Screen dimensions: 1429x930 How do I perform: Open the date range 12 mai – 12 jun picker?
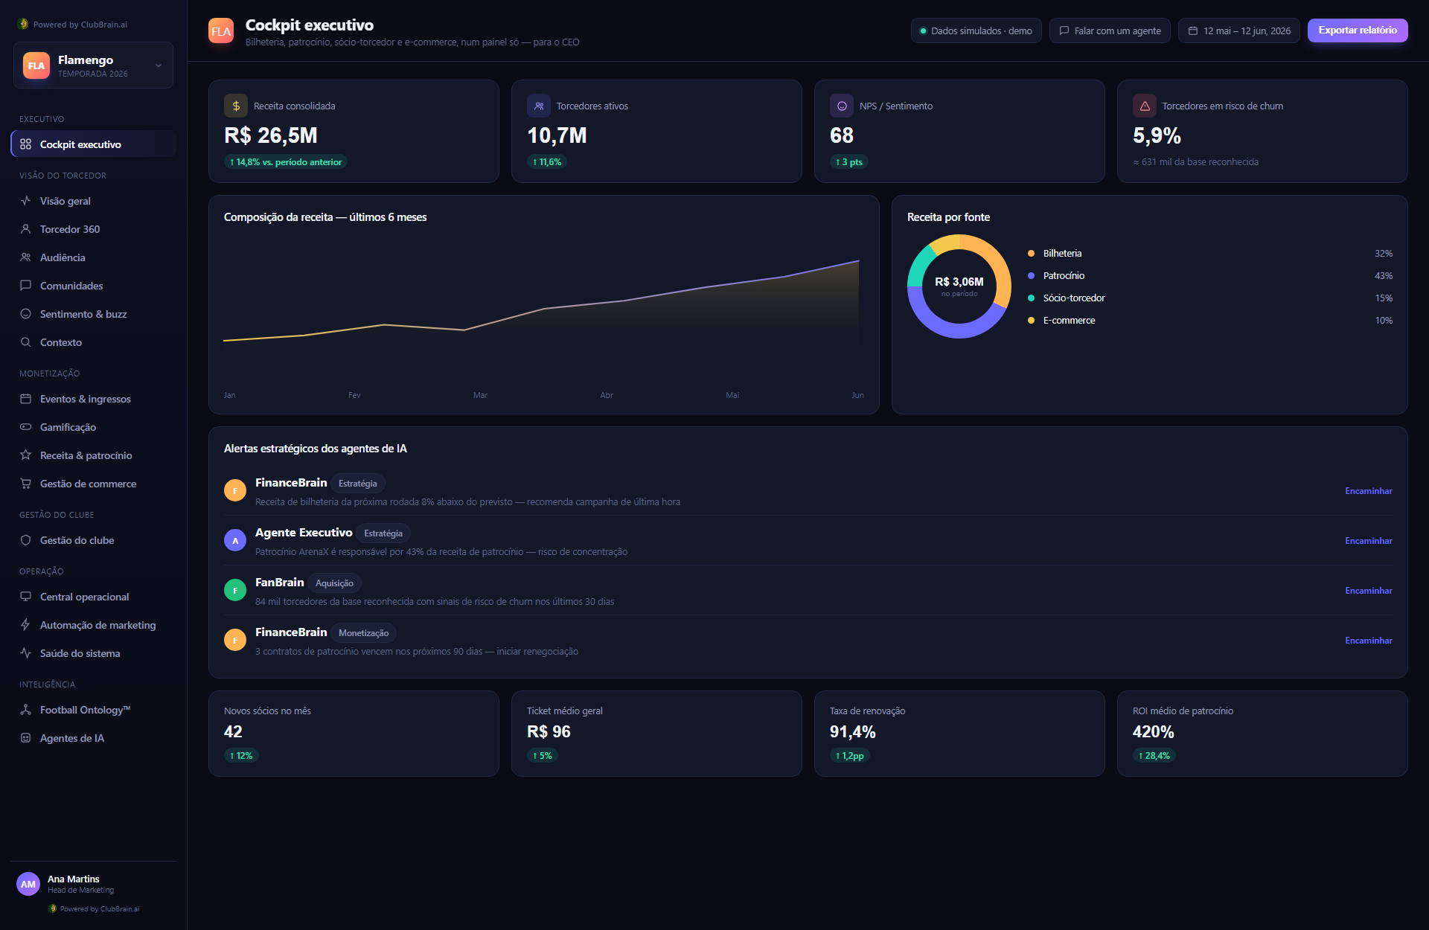coord(1239,31)
